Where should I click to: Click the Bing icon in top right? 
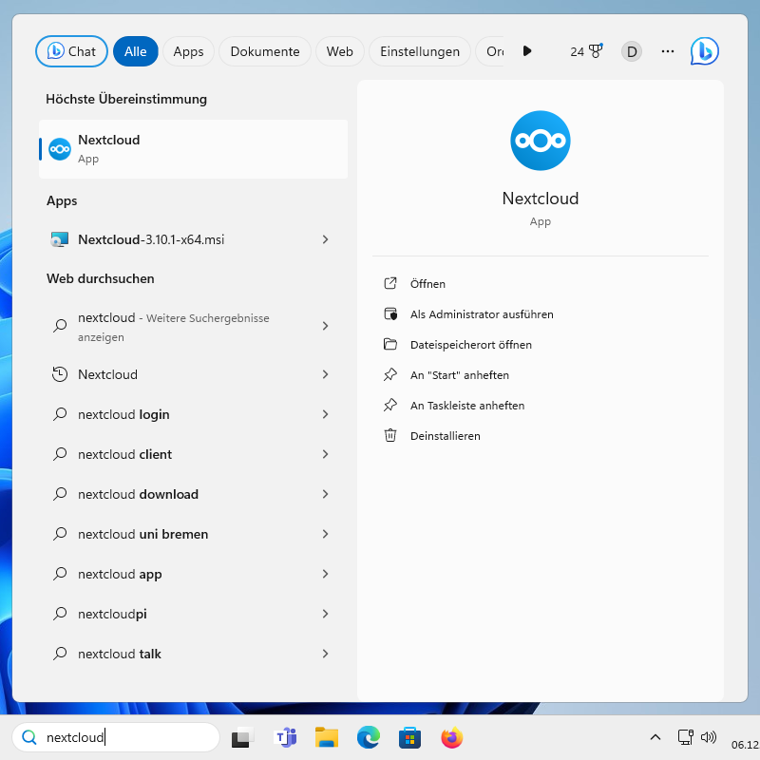pyautogui.click(x=704, y=51)
